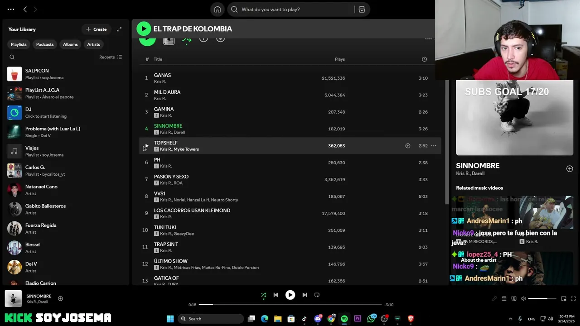580x326 pixels.
Task: Expand Your Library to full view
Action: [x=119, y=29]
